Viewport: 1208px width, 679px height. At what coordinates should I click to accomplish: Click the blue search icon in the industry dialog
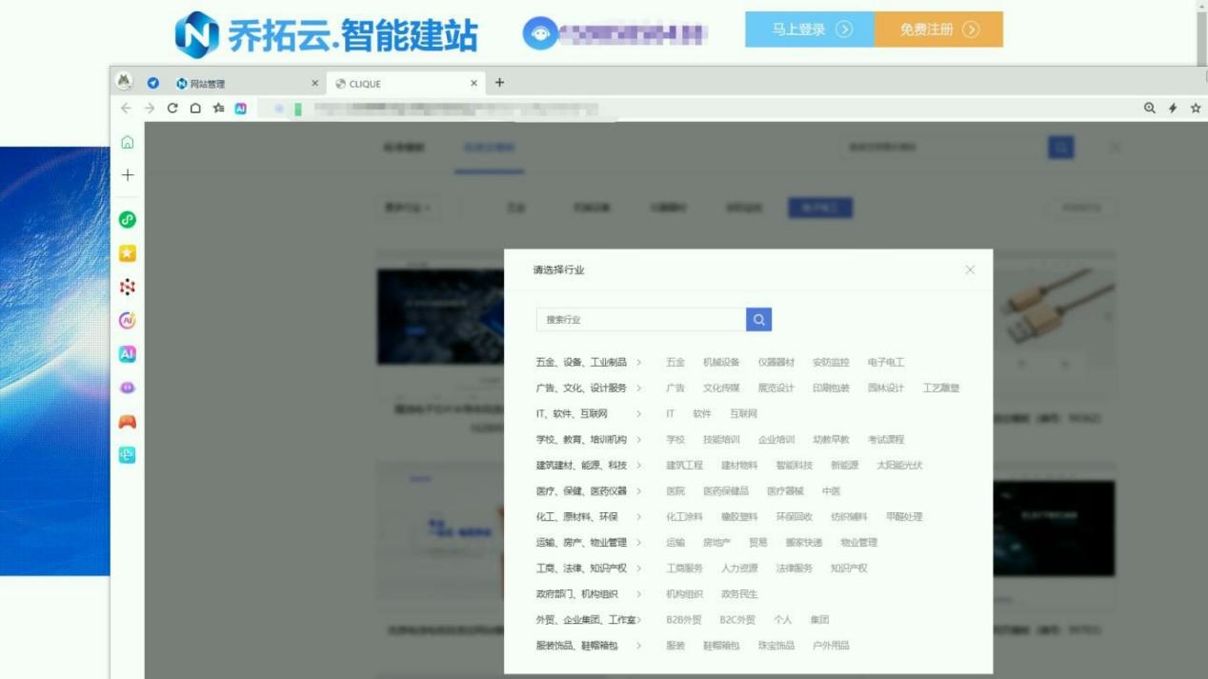757,319
